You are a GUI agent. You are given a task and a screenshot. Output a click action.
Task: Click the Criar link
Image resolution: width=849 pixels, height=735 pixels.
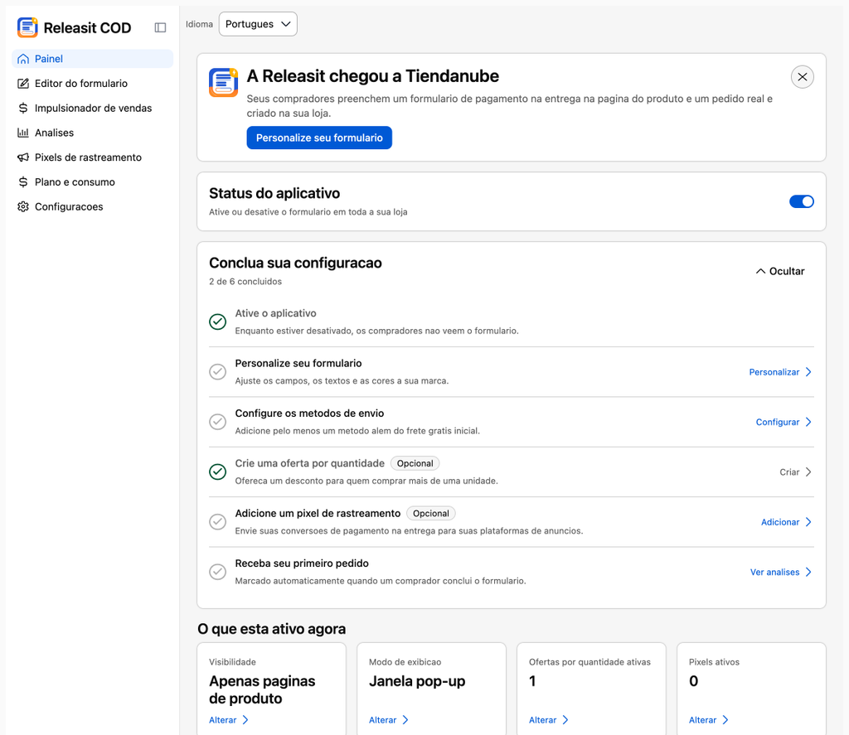point(789,472)
